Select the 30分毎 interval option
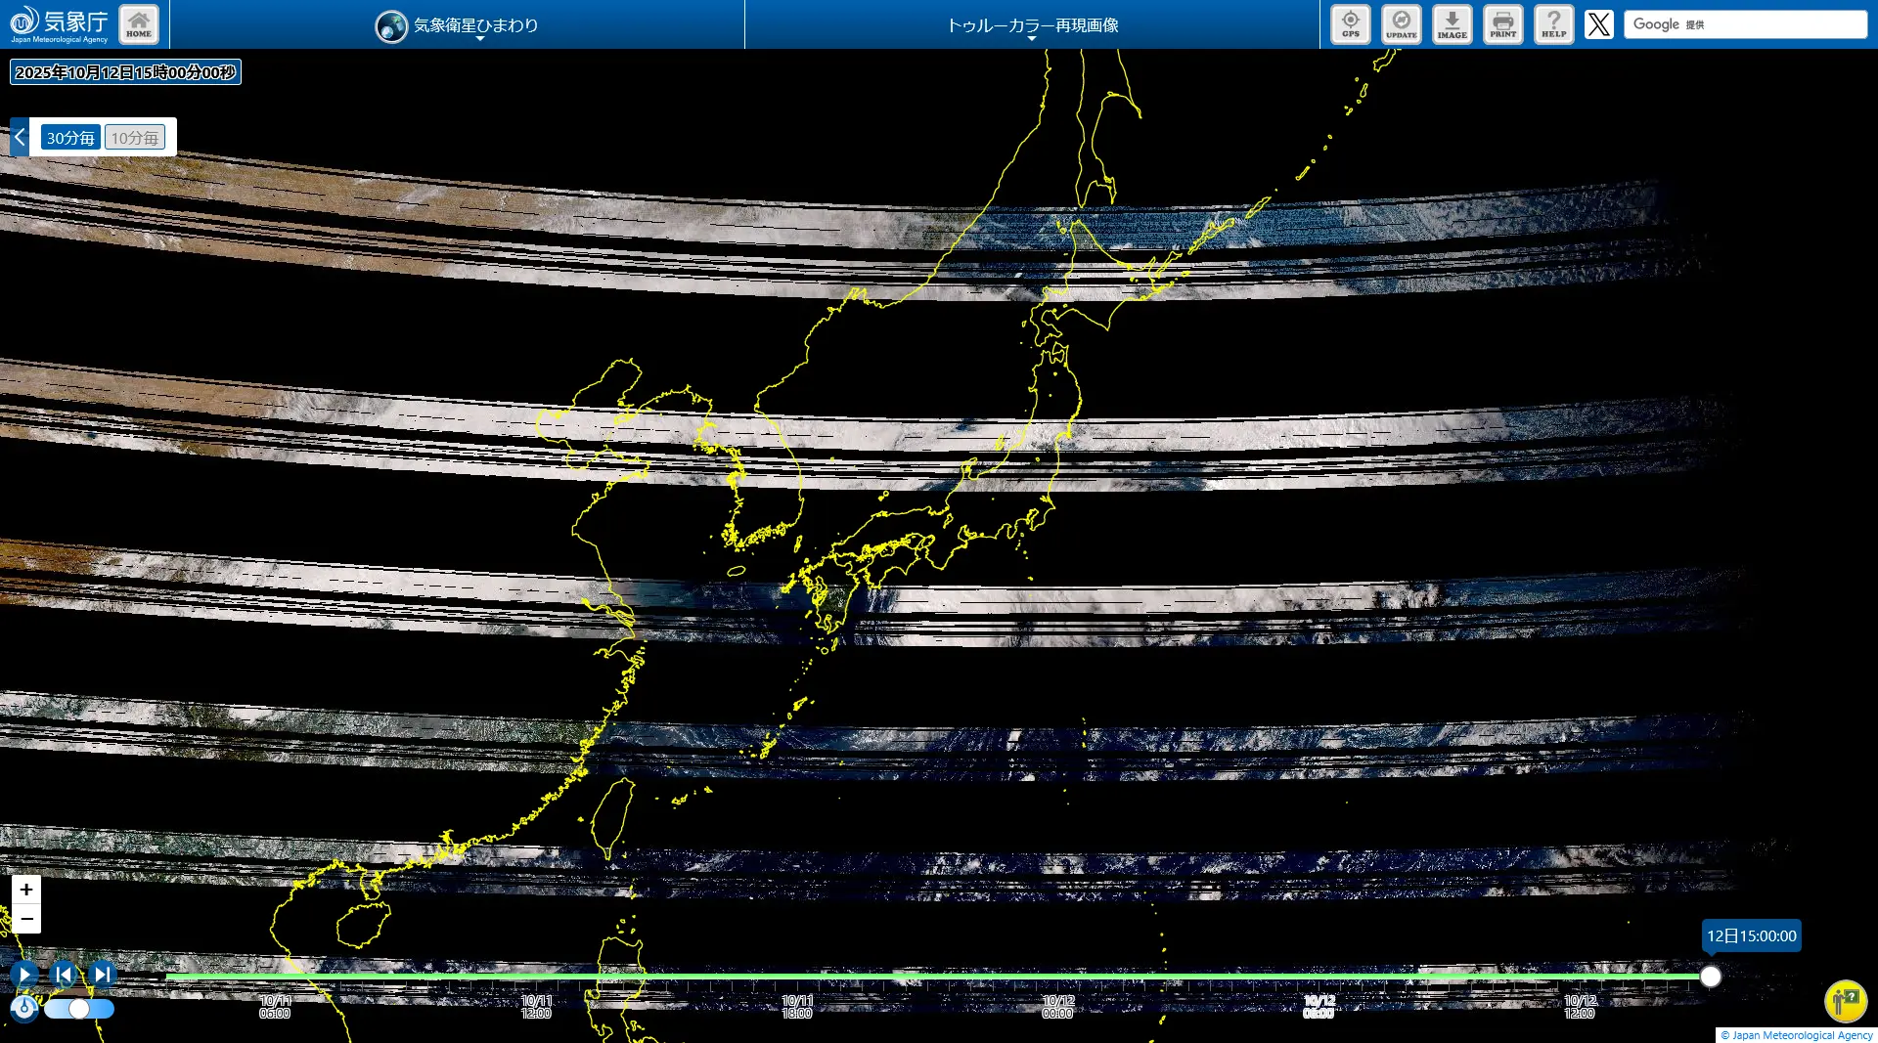 (x=70, y=138)
